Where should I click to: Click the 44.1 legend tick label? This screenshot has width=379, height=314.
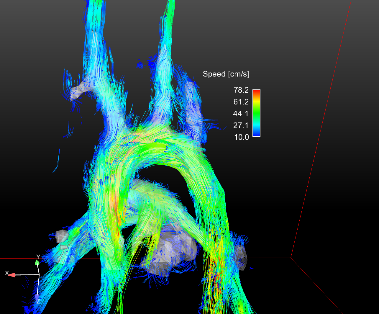(x=241, y=114)
